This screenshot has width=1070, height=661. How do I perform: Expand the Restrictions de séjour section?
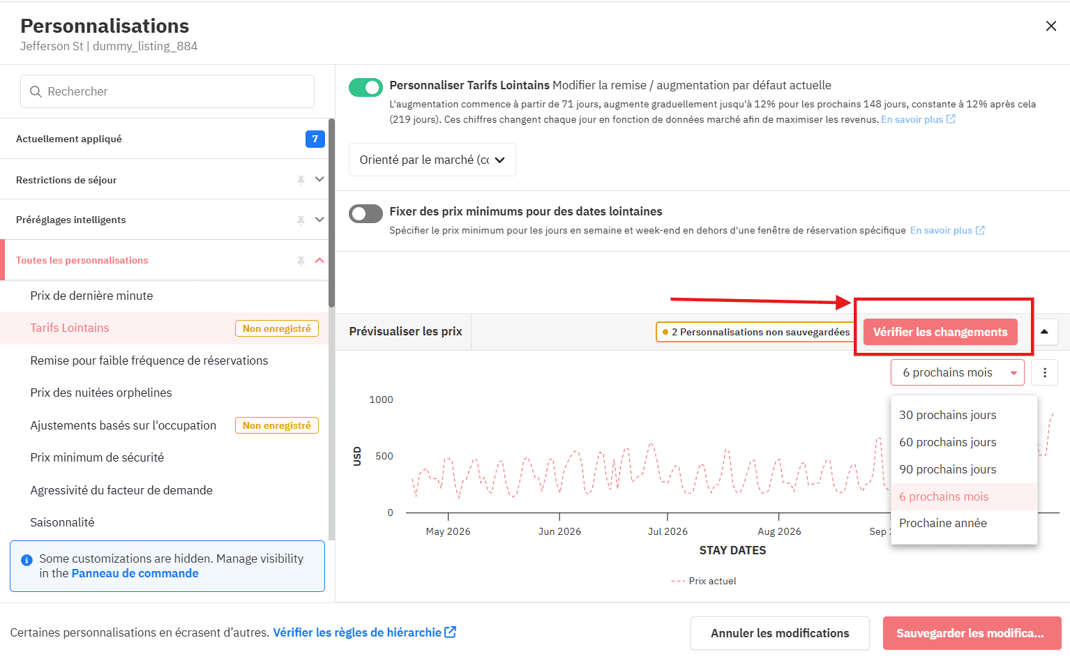pyautogui.click(x=319, y=179)
